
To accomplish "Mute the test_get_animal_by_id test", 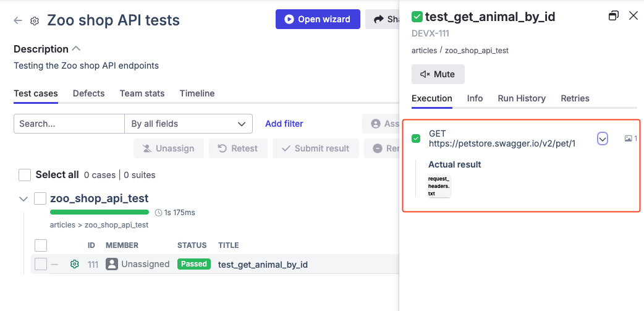I will [438, 74].
